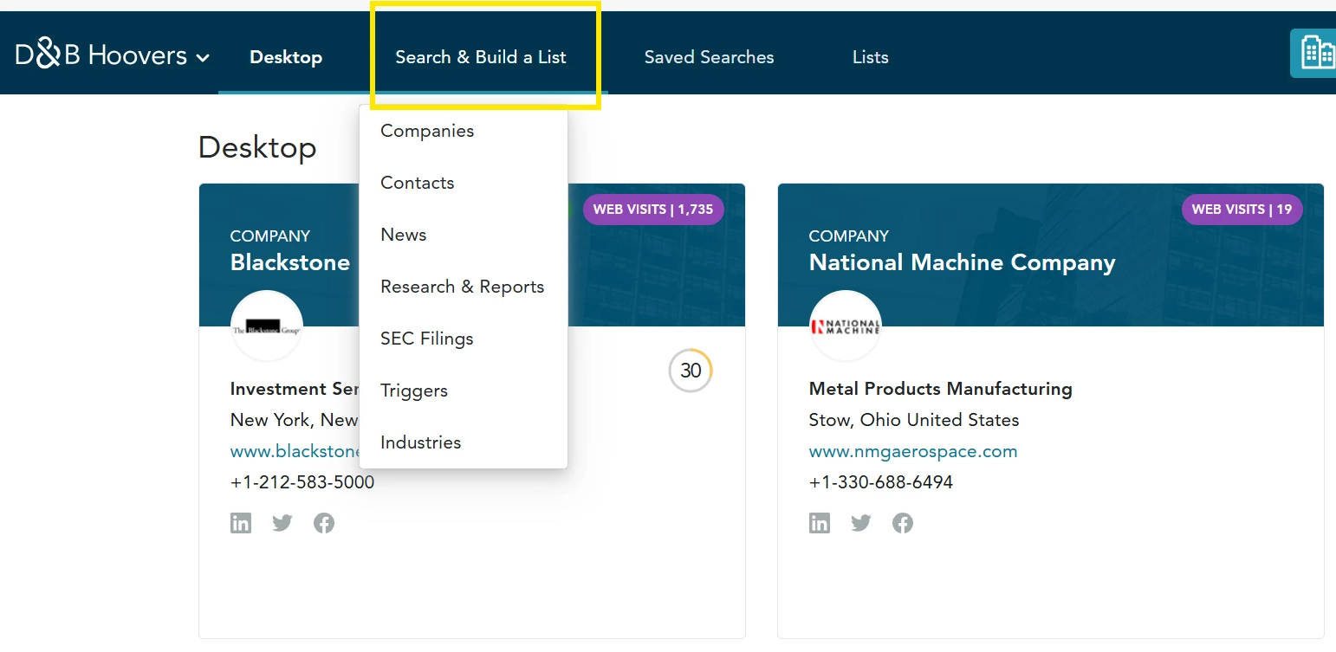Click the Stow, Ohio United States location

click(x=914, y=420)
